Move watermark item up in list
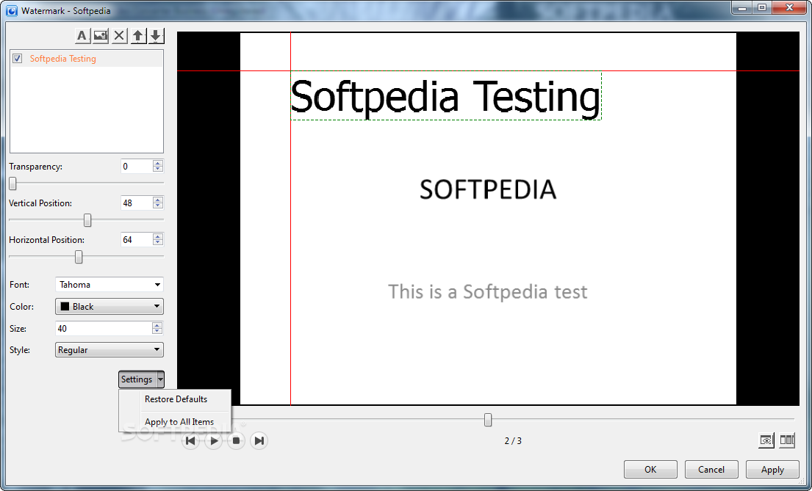The width and height of the screenshot is (812, 491). [137, 36]
